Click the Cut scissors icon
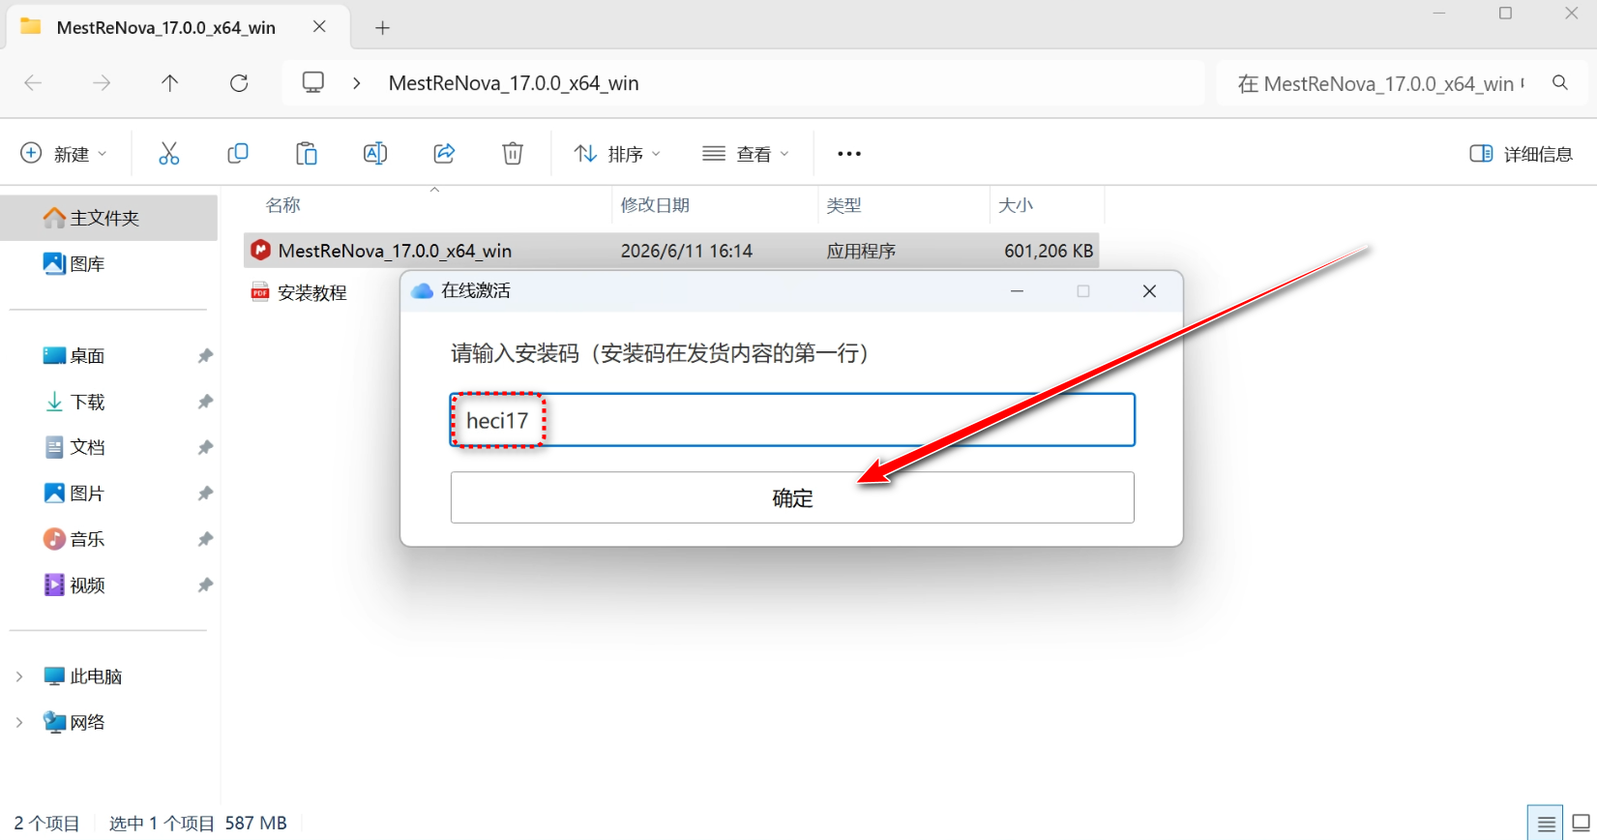Viewport: 1597px width, 840px height. tap(169, 153)
